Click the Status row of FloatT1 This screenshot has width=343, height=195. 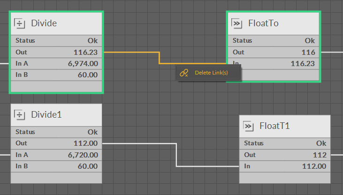tap(285, 143)
